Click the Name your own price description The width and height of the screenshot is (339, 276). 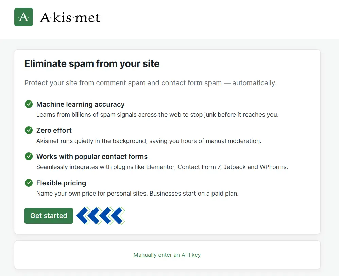[137, 194]
